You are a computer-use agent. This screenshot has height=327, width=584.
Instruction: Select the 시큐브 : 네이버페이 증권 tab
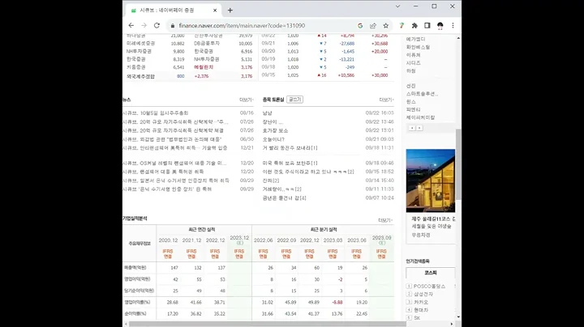174,11
